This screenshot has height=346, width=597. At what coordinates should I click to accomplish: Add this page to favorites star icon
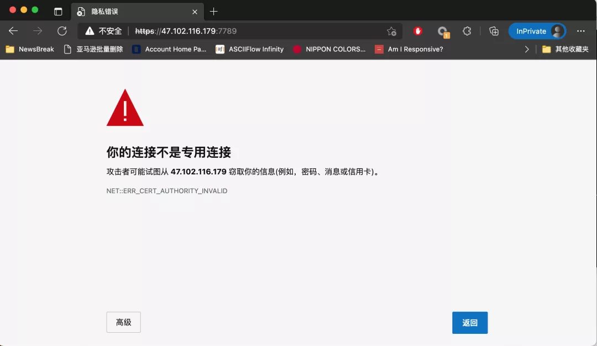click(391, 31)
